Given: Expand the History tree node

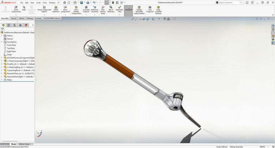Looking at the screenshot, I should click(x=1, y=35).
